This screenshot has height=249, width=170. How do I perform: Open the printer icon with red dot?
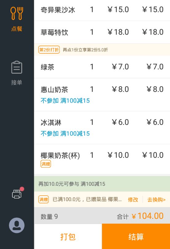point(17,194)
